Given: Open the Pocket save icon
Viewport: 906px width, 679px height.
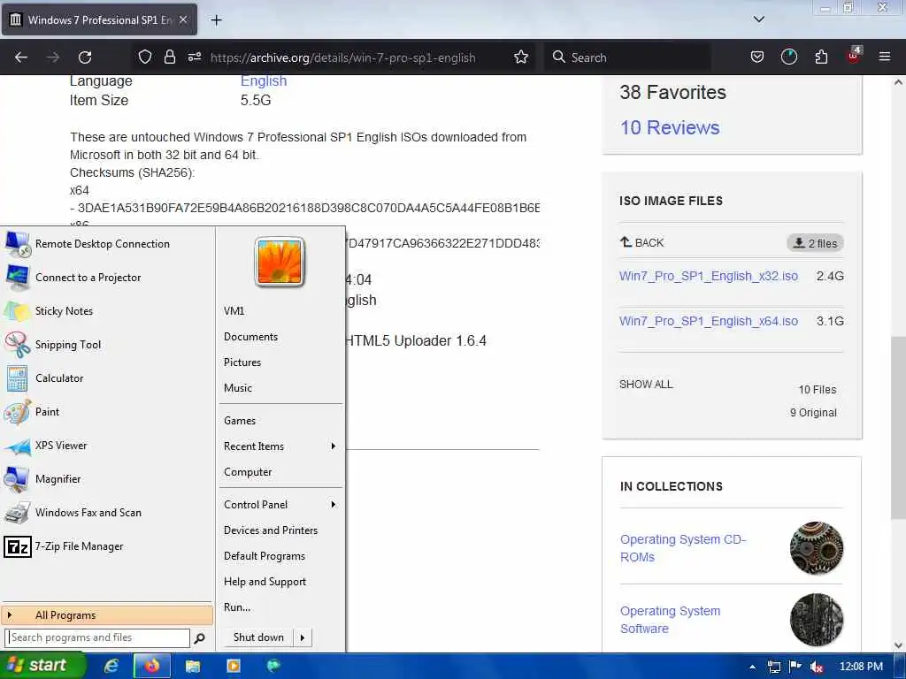Looking at the screenshot, I should (x=757, y=57).
